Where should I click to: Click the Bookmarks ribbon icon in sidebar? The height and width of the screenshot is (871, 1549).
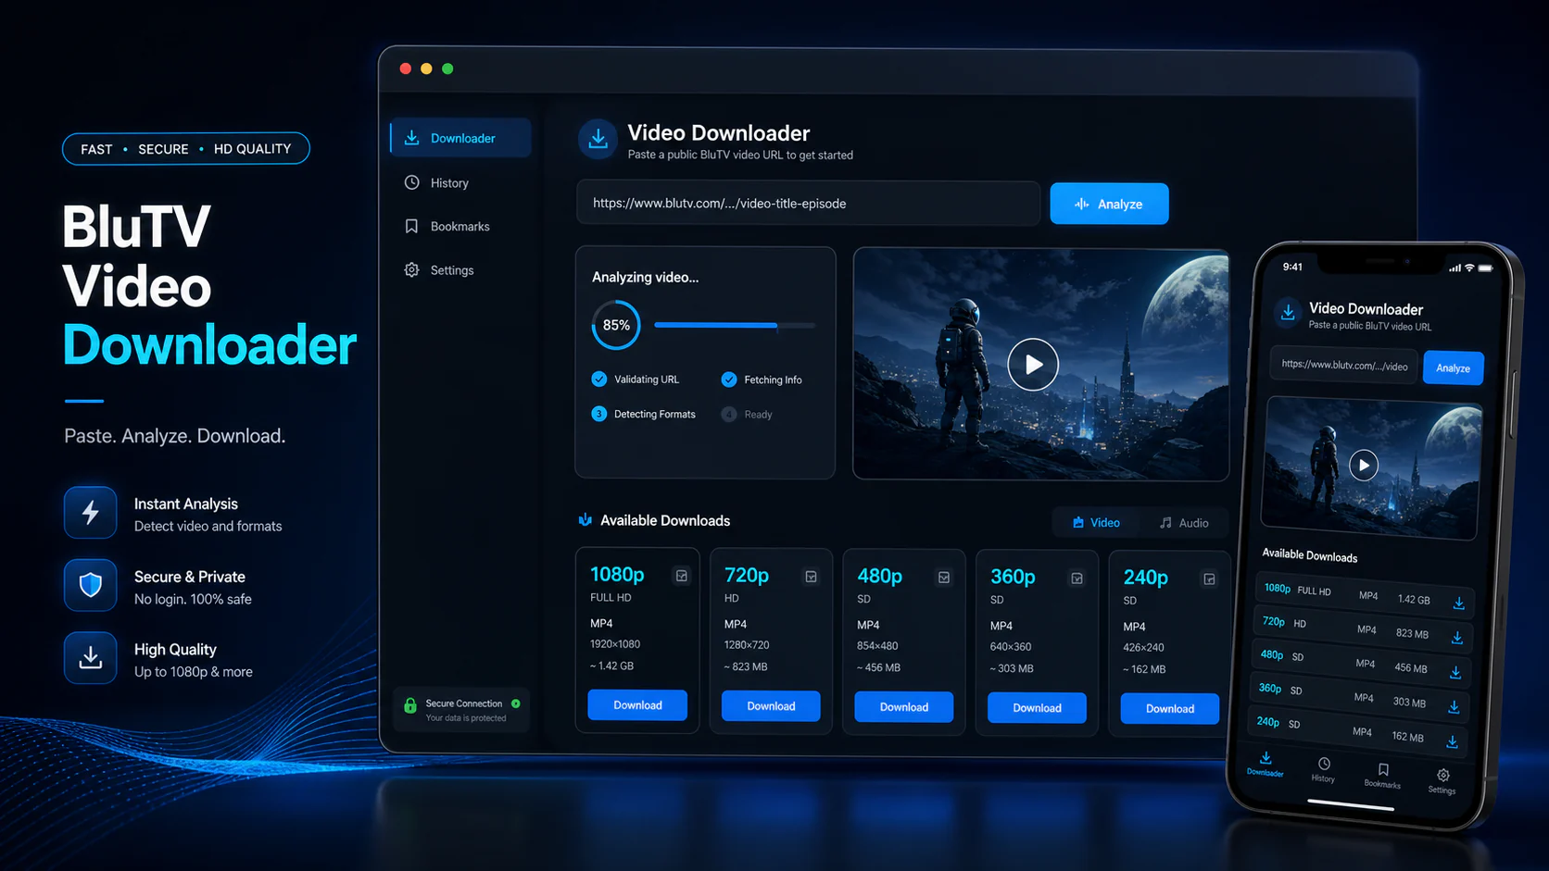(412, 226)
